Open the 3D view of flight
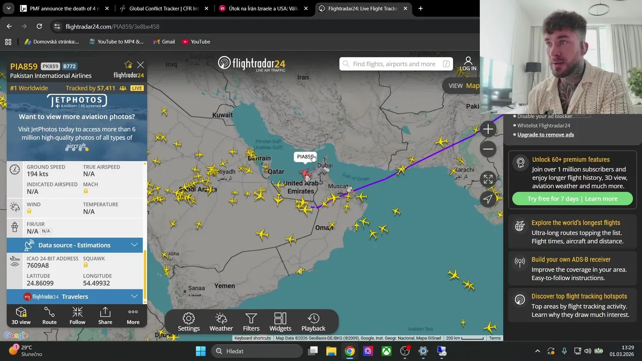Screen dimensions: 642x361 (x=21, y=316)
